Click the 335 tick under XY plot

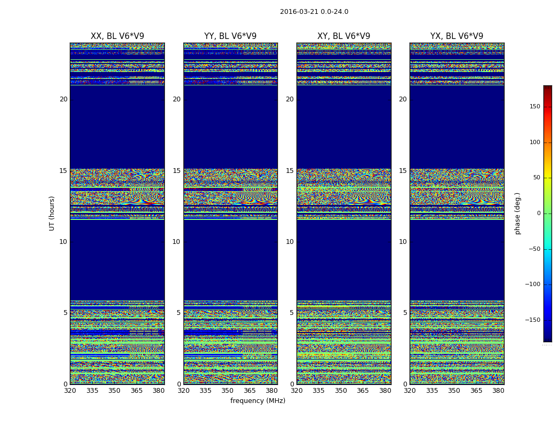318,391
